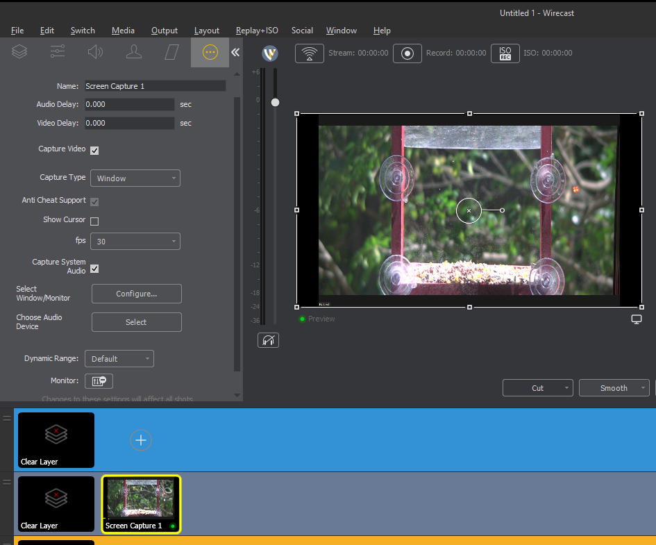Enable the Show Cursor checkbox
656x545 pixels.
click(x=94, y=221)
